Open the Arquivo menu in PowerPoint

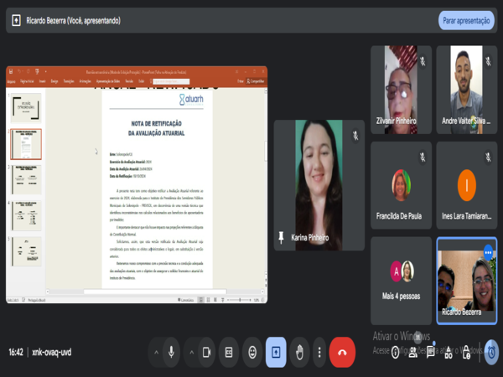coord(11,81)
